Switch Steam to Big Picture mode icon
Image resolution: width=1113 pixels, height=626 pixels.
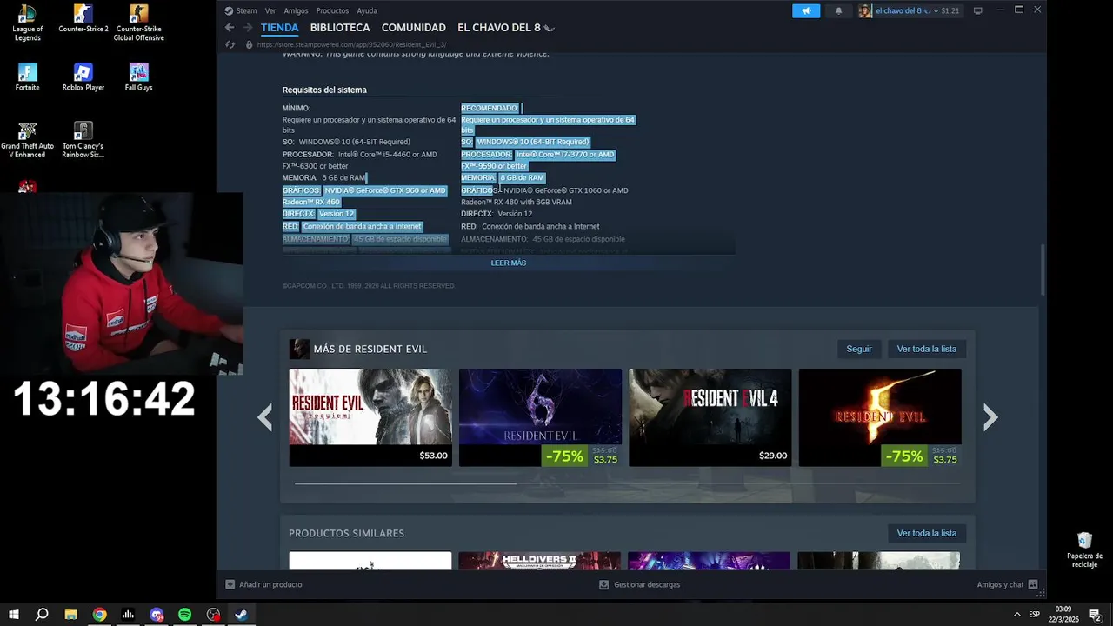978,10
